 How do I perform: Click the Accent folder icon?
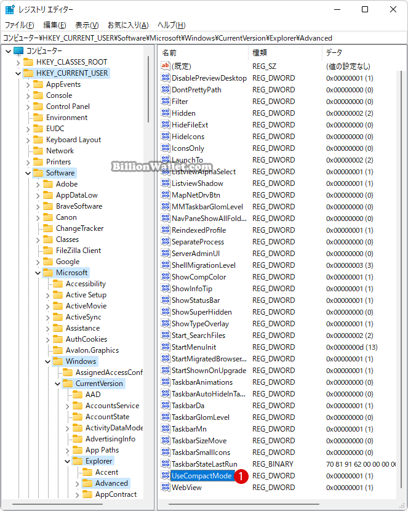pos(87,472)
